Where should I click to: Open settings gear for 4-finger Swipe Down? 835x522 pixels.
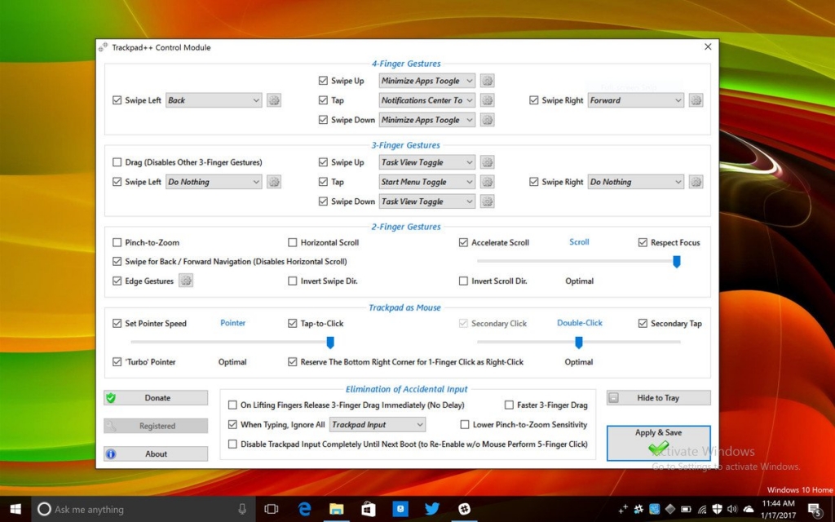pos(487,120)
